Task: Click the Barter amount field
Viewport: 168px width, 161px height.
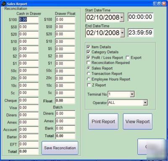Action: coord(29,137)
